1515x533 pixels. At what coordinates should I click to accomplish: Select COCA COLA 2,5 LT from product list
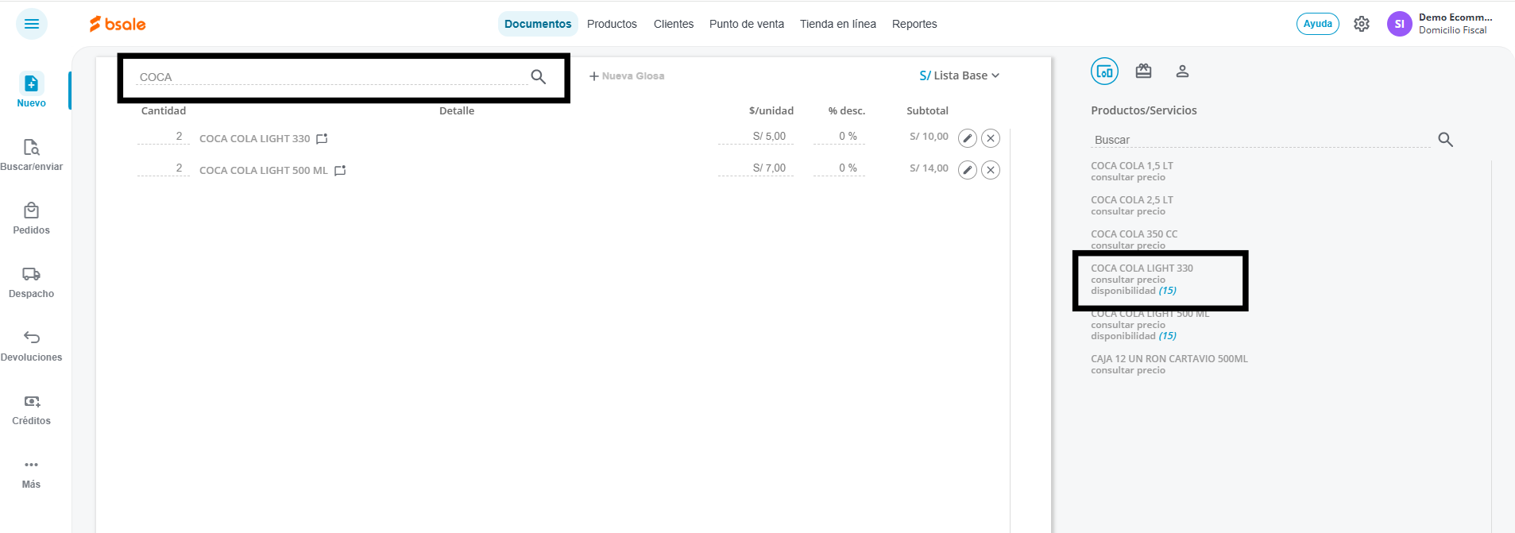coord(1132,200)
